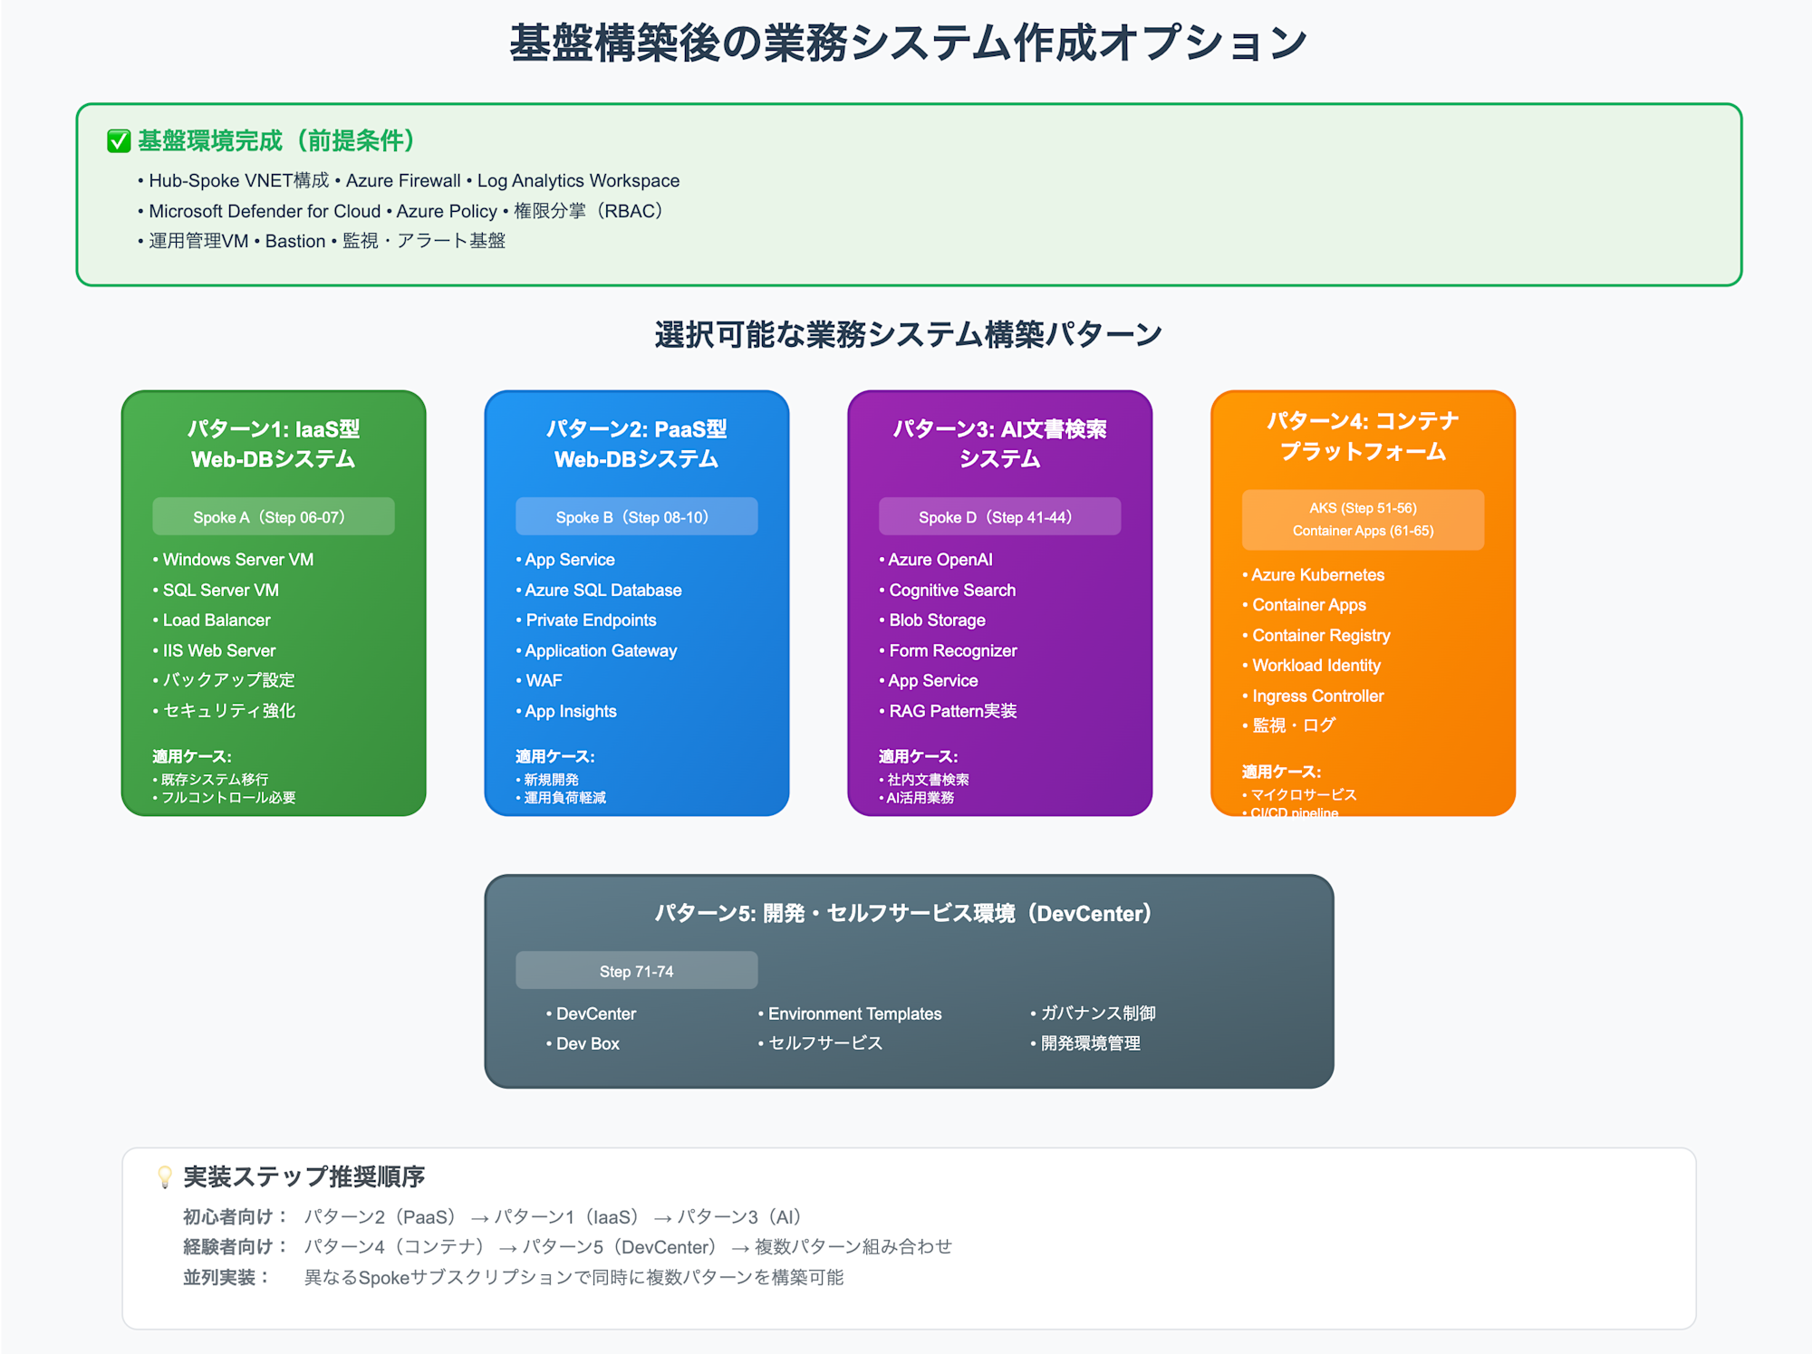Click the IIS Web Server item
The image size is (1812, 1354).
click(x=214, y=650)
